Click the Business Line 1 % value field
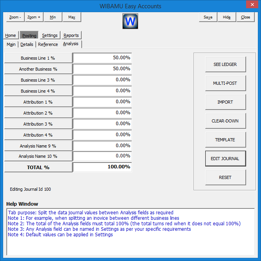The height and width of the screenshot is (261, 261). (x=102, y=58)
